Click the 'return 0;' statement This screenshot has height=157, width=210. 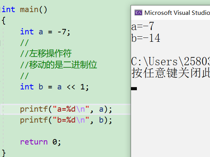click(41, 142)
